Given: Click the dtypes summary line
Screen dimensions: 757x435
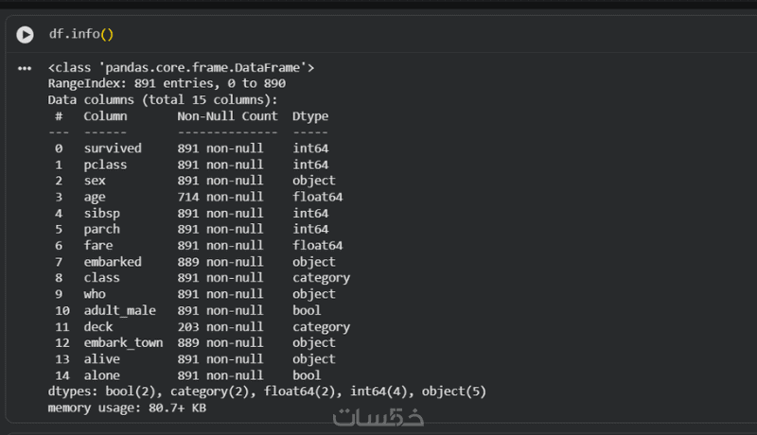Looking at the screenshot, I should click(x=267, y=391).
